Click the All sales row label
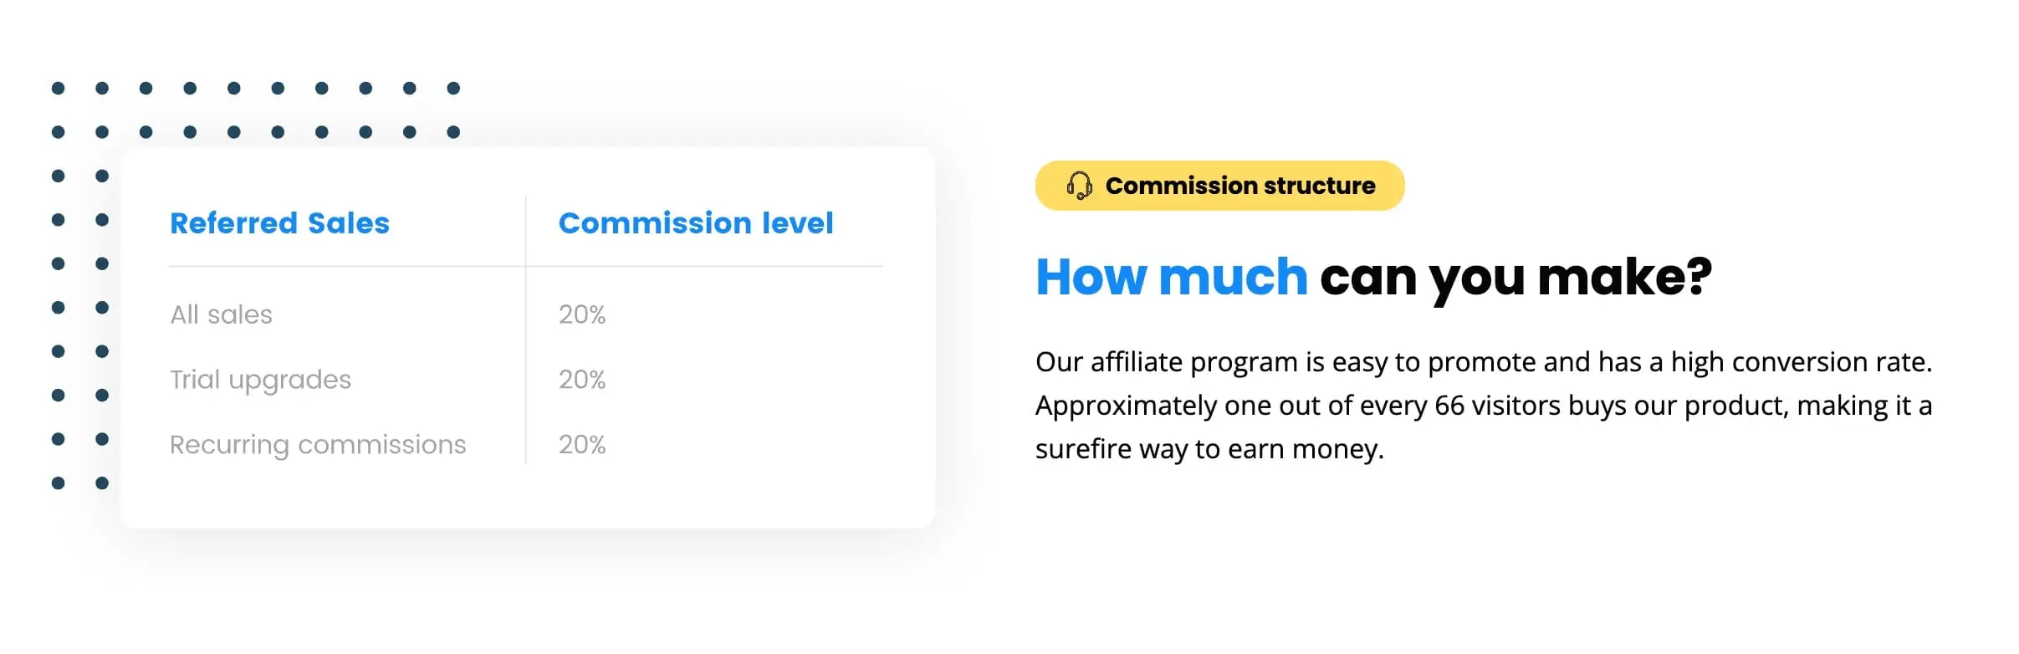The height and width of the screenshot is (654, 2019). coord(221,314)
